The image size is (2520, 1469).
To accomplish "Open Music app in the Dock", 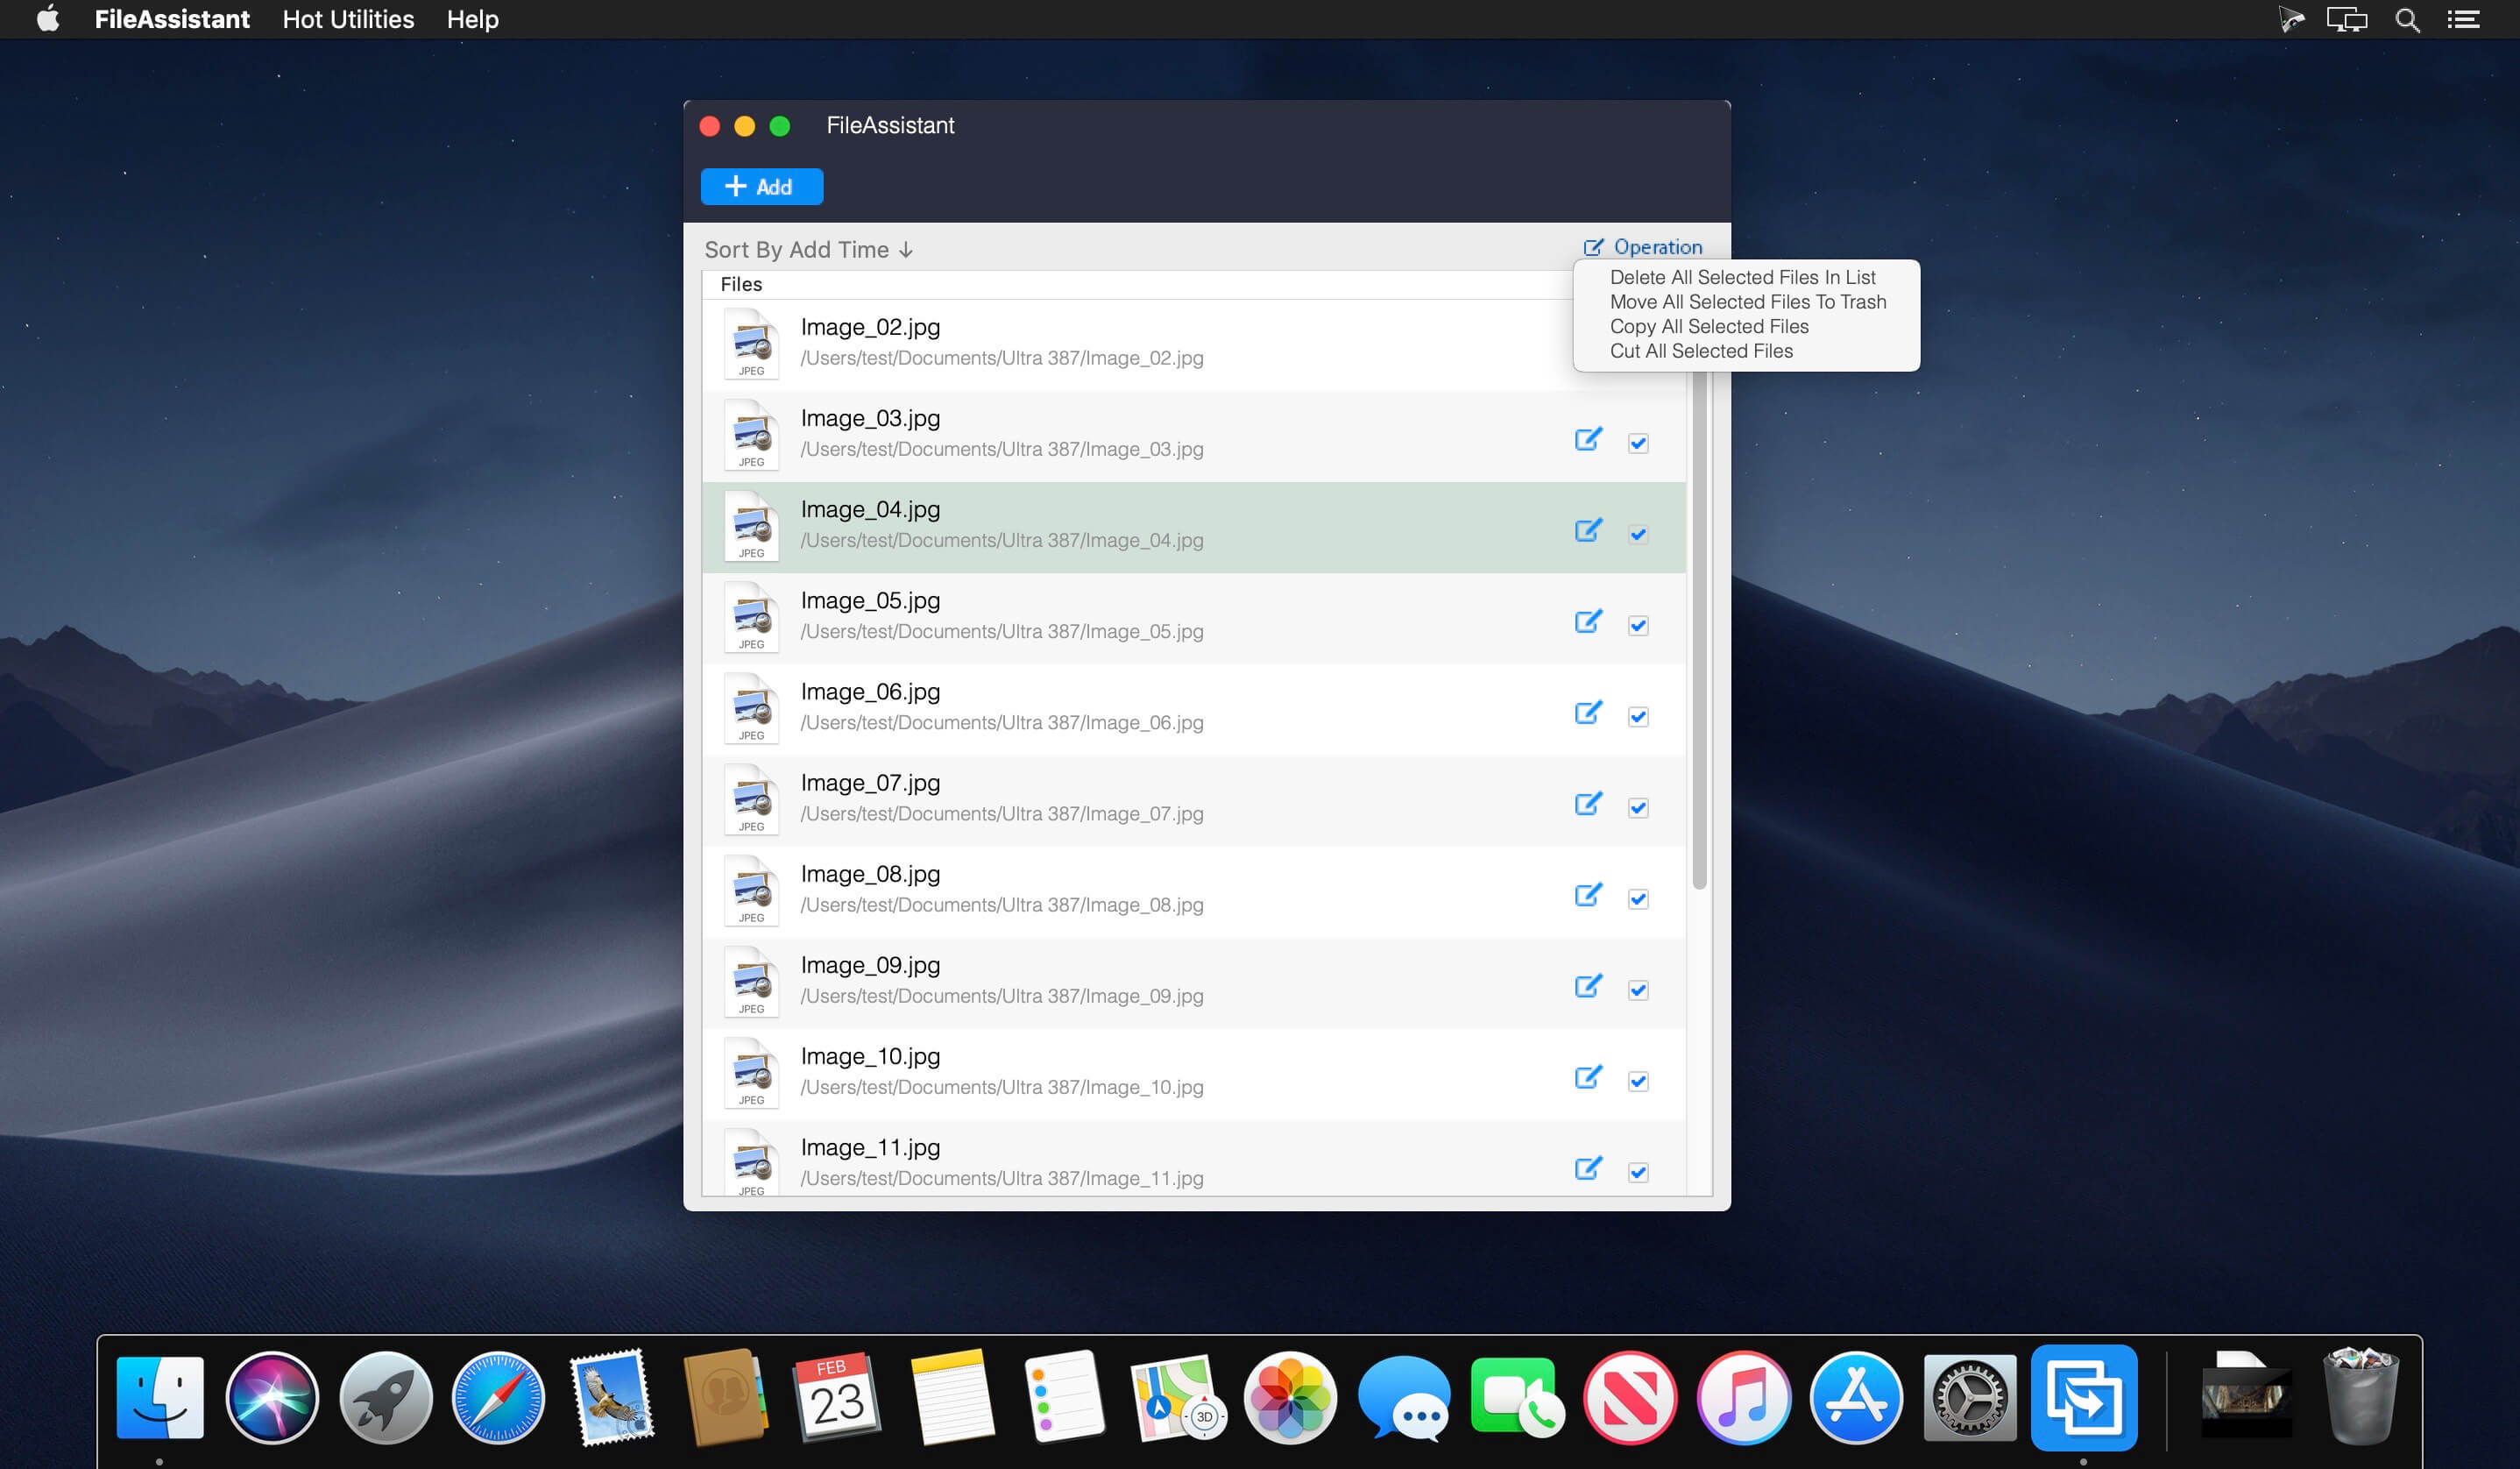I will tap(1743, 1397).
